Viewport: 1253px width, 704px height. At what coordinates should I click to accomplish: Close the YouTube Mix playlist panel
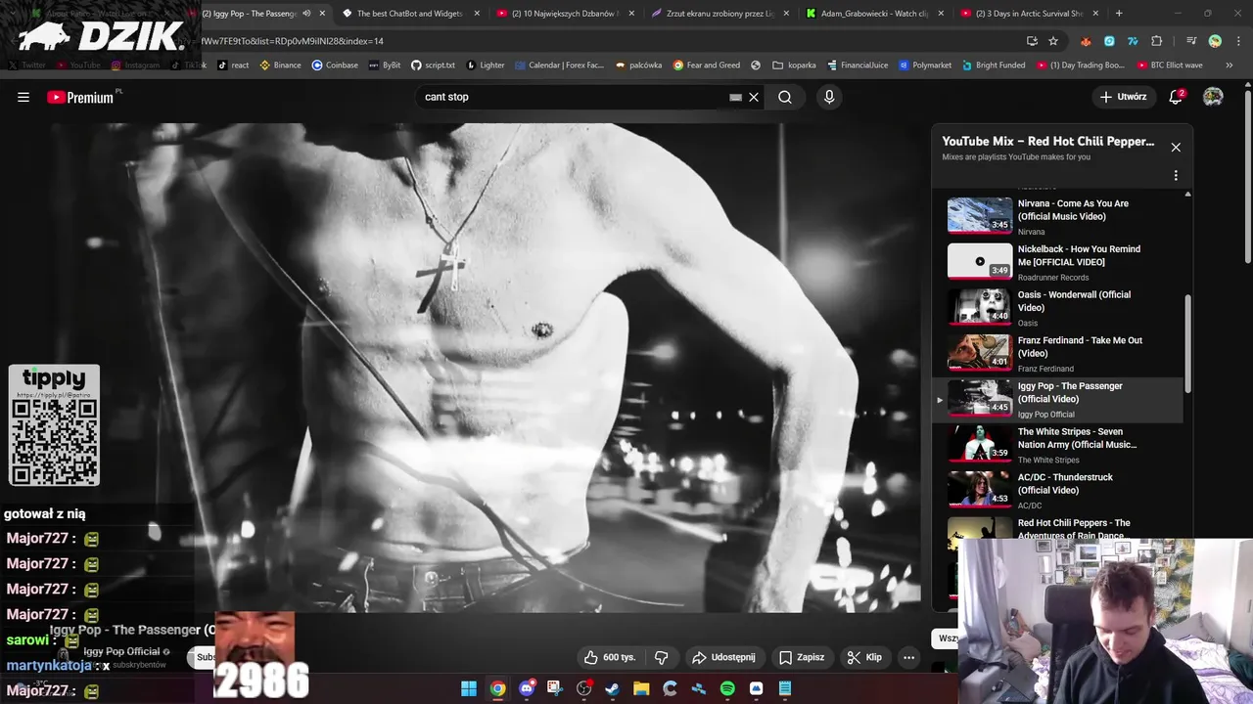coord(1176,148)
